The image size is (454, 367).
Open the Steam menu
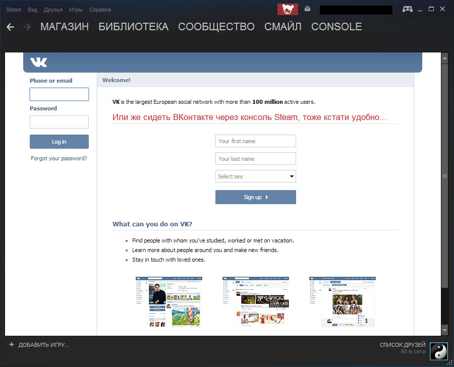[14, 10]
